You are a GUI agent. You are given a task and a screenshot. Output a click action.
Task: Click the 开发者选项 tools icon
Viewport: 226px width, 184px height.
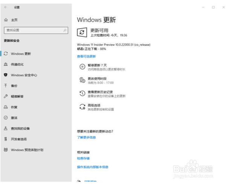[6, 139]
